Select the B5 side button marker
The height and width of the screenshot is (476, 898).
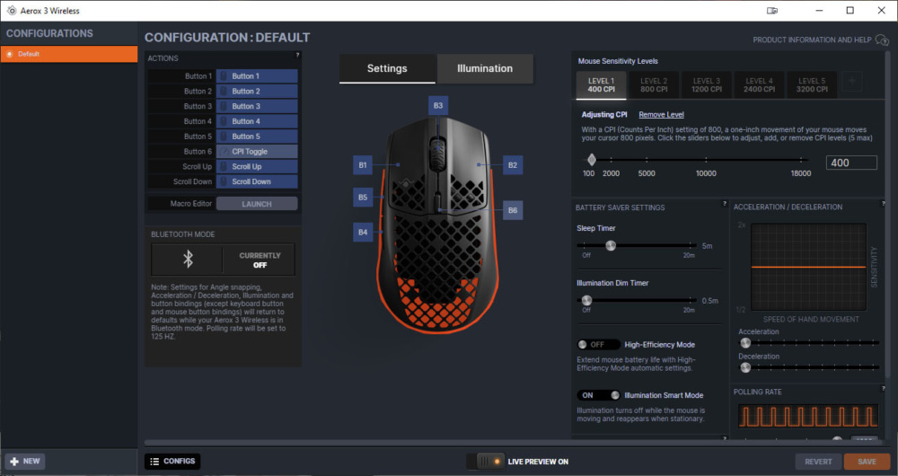tap(363, 197)
